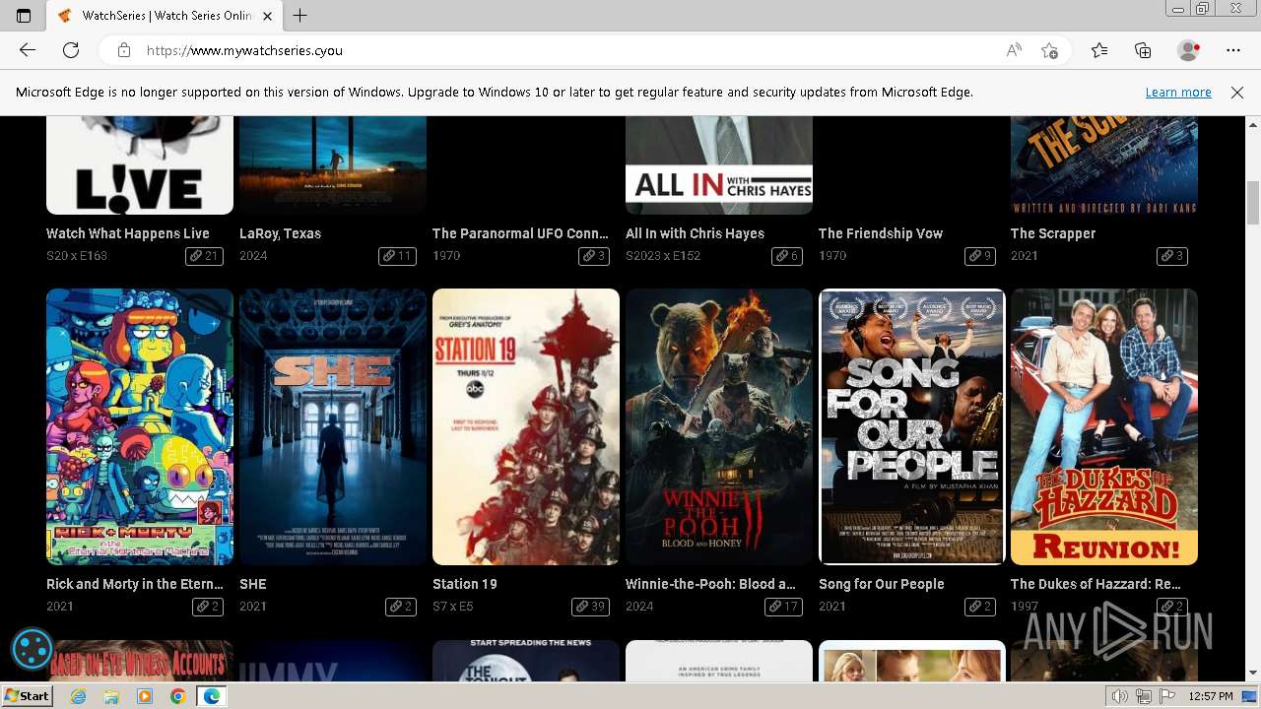Click taskbar clock 12:57 PM
This screenshot has width=1261, height=709.
click(x=1211, y=696)
